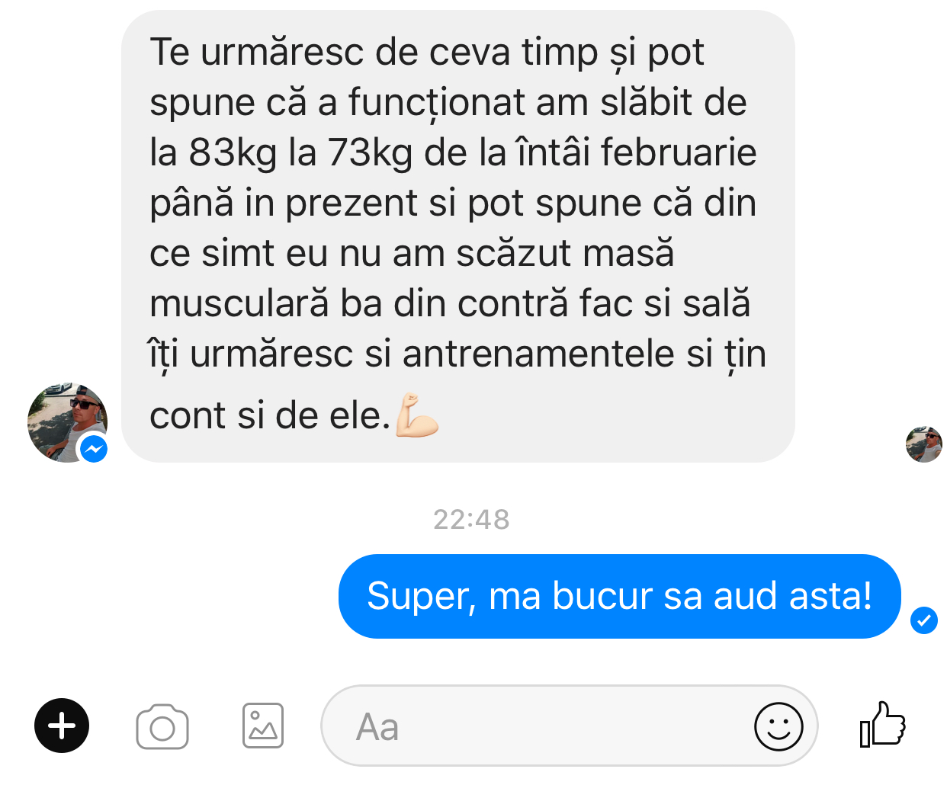Tap the word "83kg" in the message
Screen dimensions: 947x785
coord(233,152)
